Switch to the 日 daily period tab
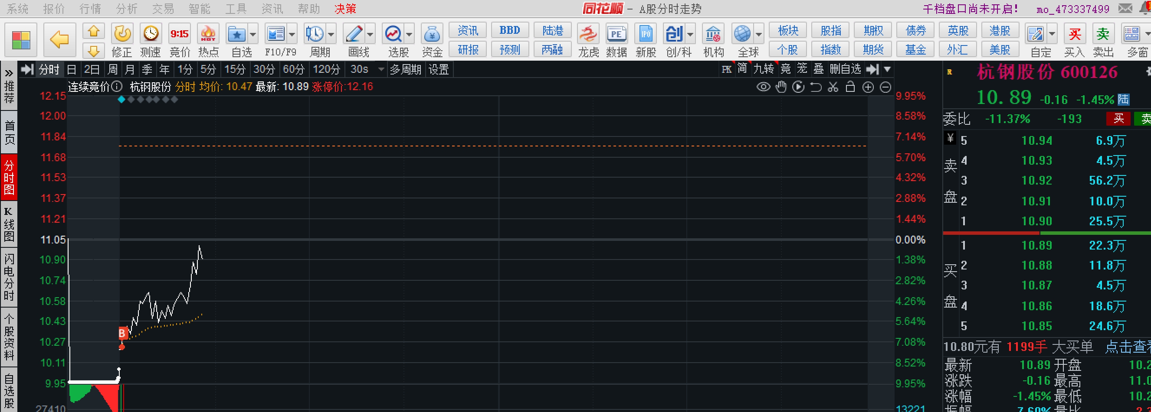The width and height of the screenshot is (1151, 412). coord(72,70)
